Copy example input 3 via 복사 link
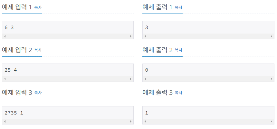 coord(38,93)
